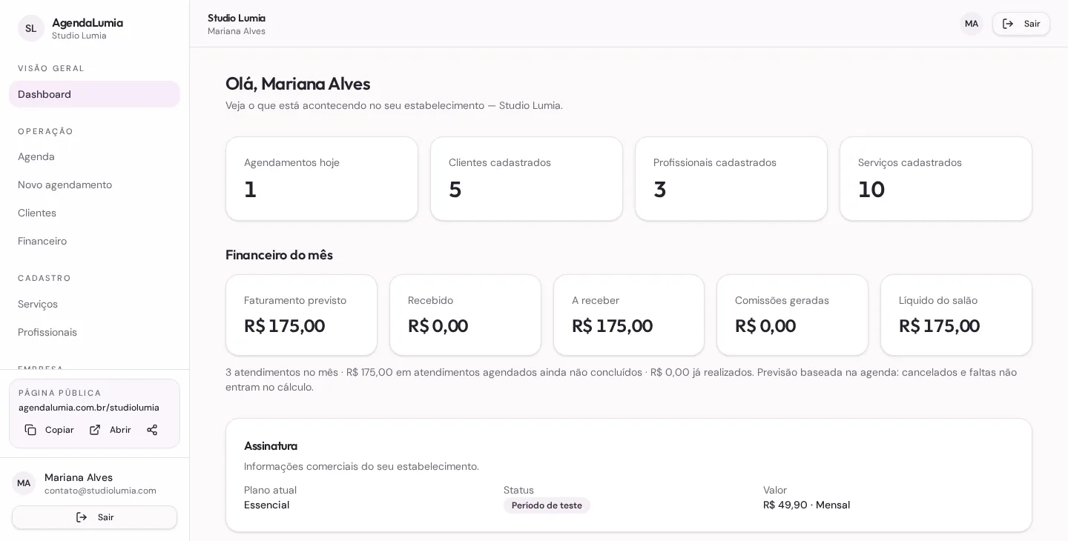Navigate to Financeiro section

94,241
